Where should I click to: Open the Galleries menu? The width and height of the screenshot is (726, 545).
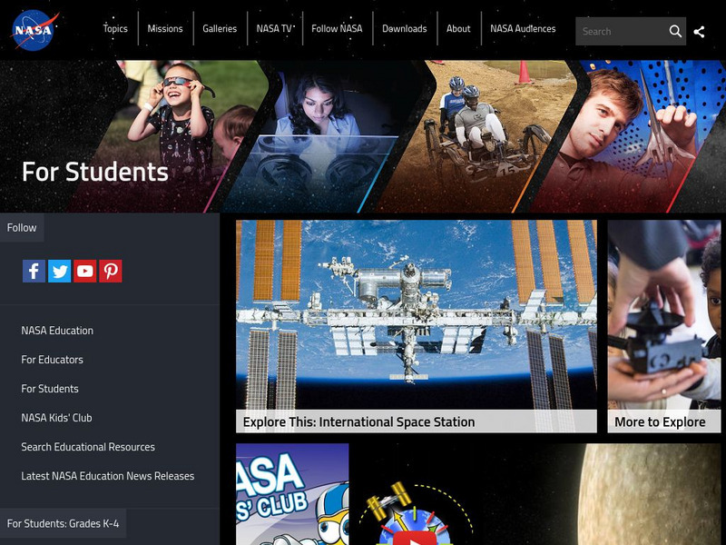[220, 29]
